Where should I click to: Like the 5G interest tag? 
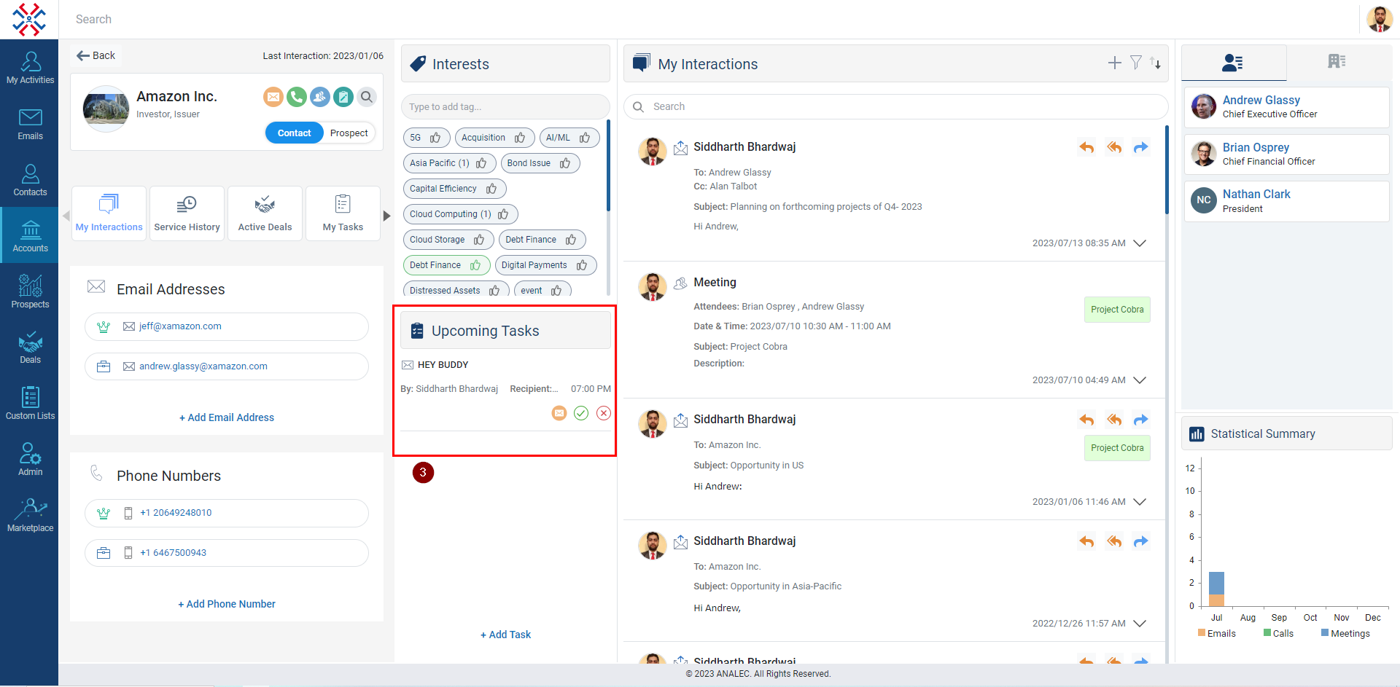pyautogui.click(x=435, y=138)
